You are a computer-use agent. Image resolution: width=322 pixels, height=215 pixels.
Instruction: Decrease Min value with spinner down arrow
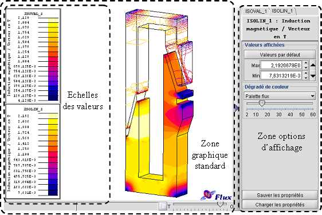306,78
